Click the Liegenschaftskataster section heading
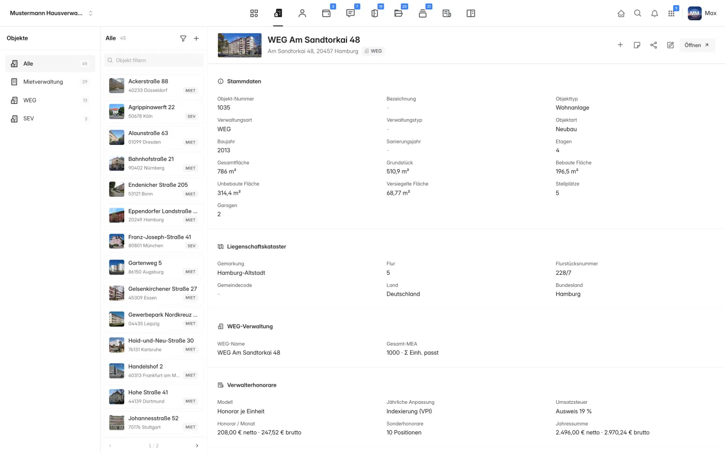Screen dimensions: 725x453 coord(256,246)
